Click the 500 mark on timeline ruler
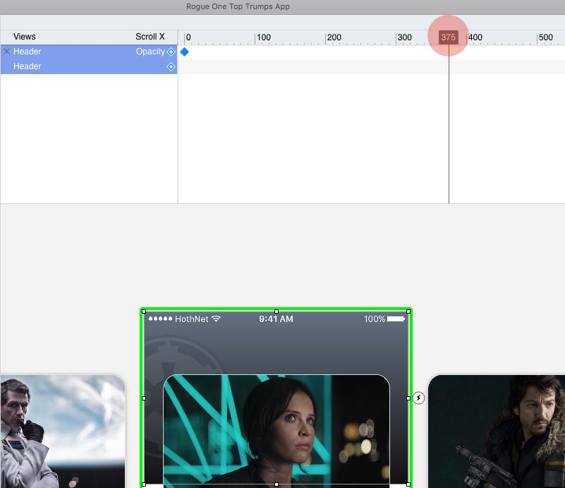This screenshot has width=565, height=488. pos(545,37)
